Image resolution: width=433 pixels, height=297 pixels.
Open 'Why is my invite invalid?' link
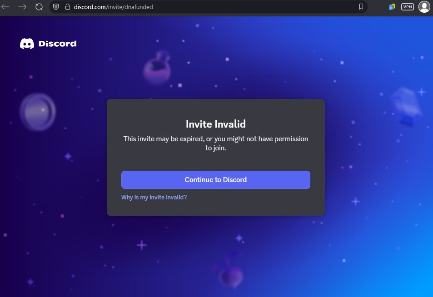[x=154, y=197]
